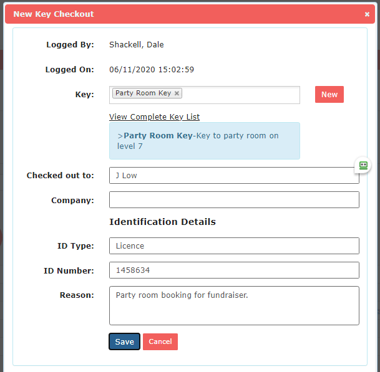
Task: Select the ID Type field containing Licence
Action: [x=234, y=246]
